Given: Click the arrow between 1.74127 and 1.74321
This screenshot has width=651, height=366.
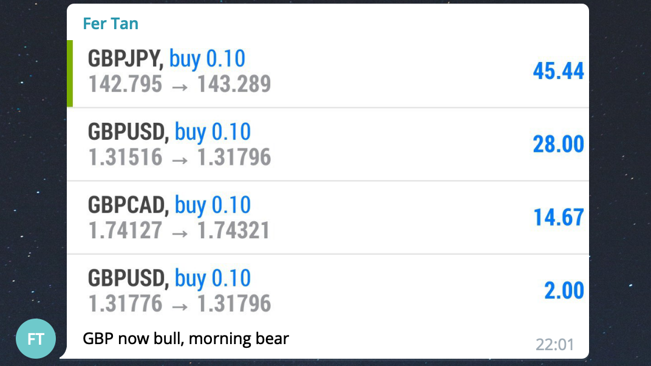Looking at the screenshot, I should (179, 233).
